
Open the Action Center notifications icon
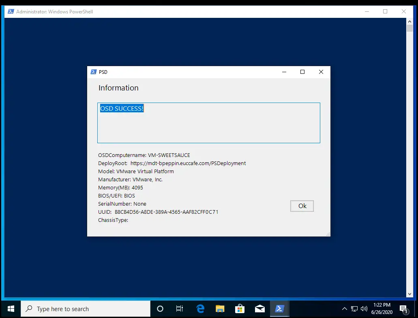(403, 309)
